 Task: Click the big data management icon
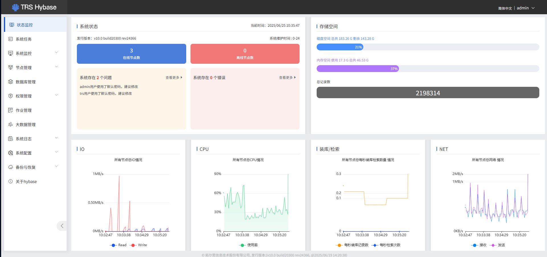[x=11, y=124]
